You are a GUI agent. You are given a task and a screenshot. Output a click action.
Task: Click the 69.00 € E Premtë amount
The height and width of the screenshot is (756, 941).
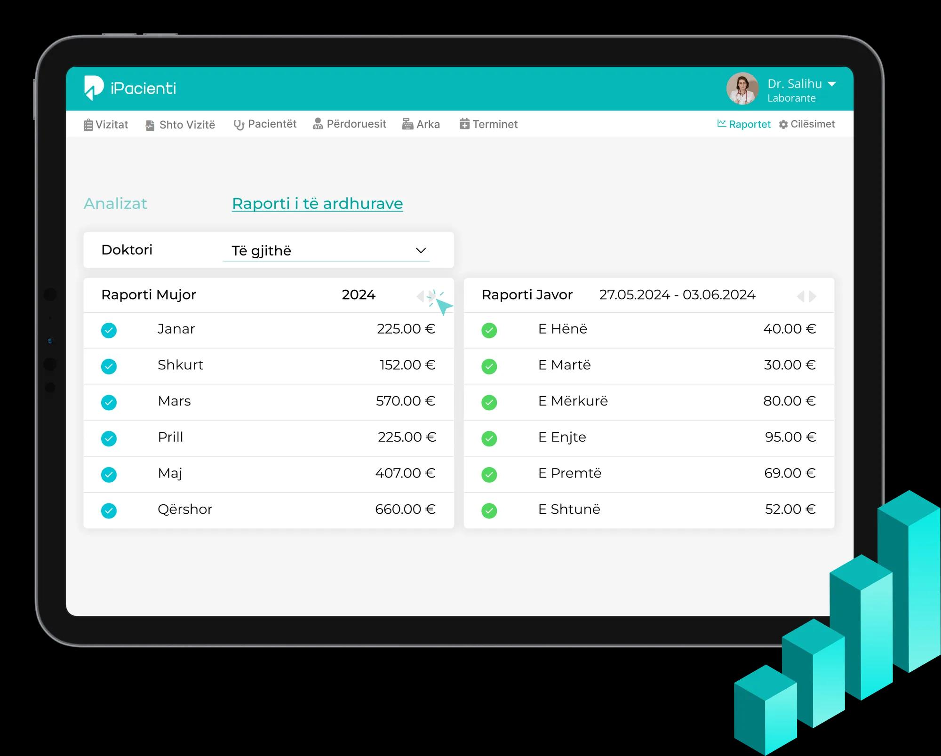pyautogui.click(x=790, y=473)
